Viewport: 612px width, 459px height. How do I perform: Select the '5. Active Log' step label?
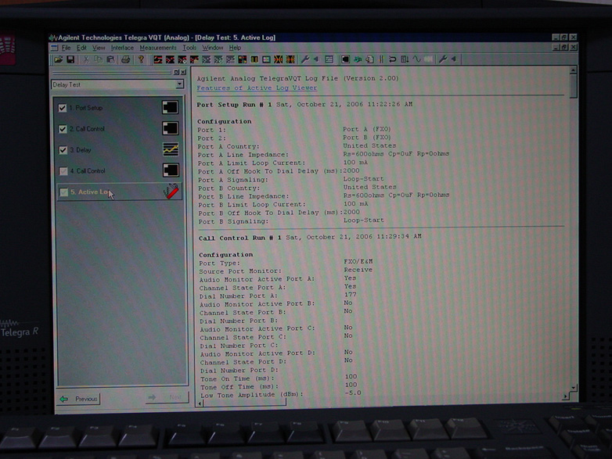point(90,192)
